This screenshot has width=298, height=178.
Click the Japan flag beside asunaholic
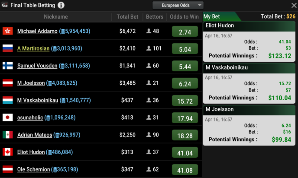(x=8, y=118)
